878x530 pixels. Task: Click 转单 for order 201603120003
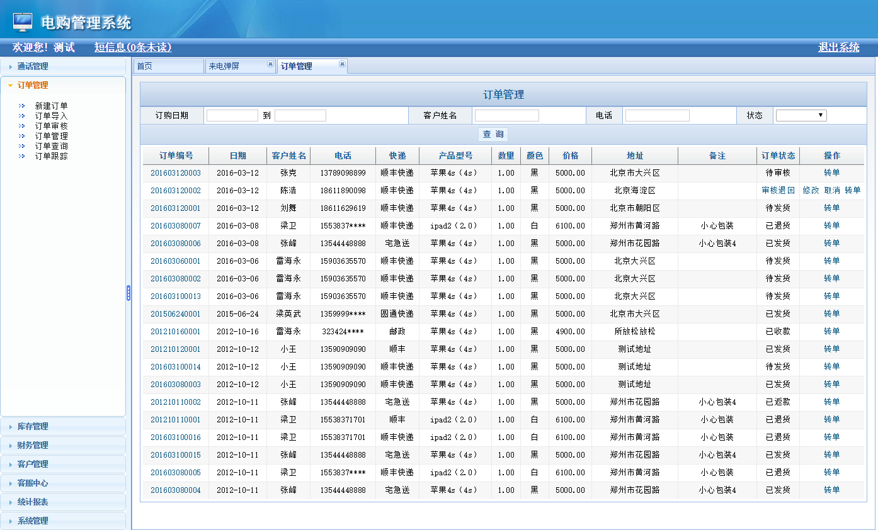[x=832, y=173]
